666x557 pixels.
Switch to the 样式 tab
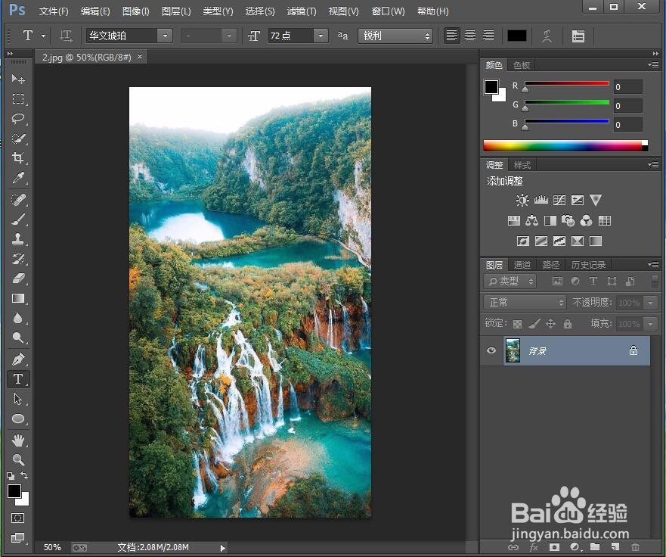522,165
